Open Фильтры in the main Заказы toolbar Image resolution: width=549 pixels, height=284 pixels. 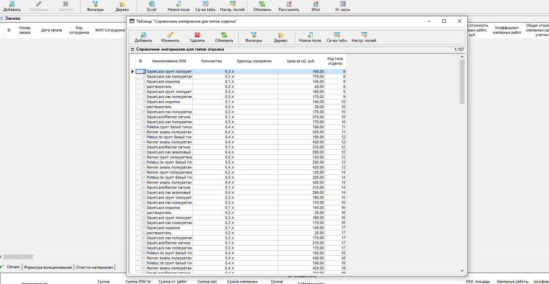[x=95, y=6]
